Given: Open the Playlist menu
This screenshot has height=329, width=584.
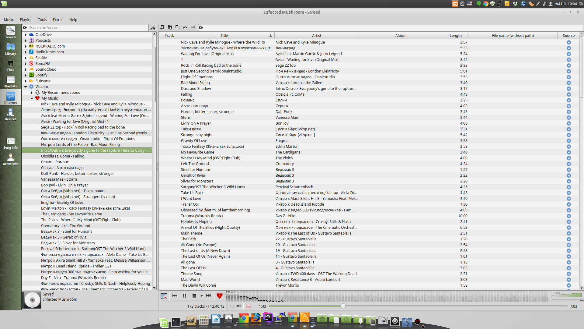Looking at the screenshot, I should click(x=26, y=20).
